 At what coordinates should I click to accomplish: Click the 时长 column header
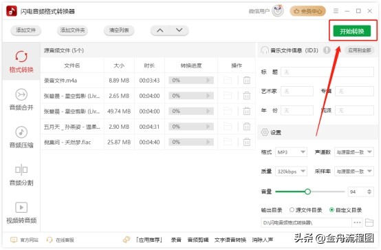click(149, 65)
